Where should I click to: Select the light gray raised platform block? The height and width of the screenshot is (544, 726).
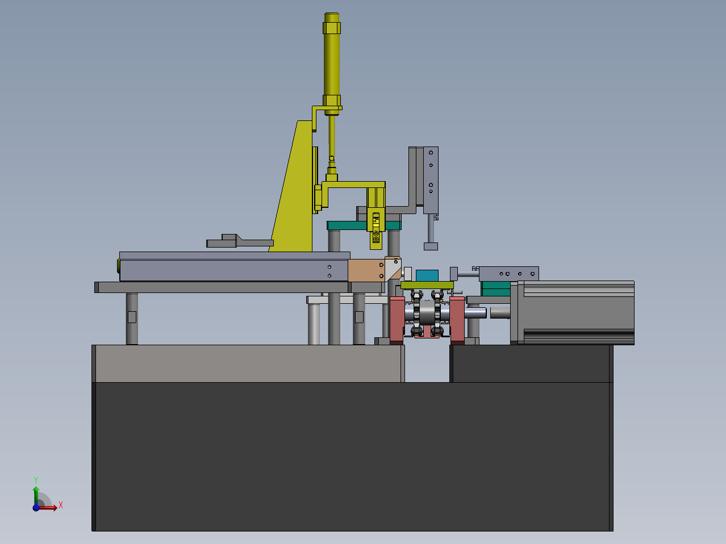point(248,363)
